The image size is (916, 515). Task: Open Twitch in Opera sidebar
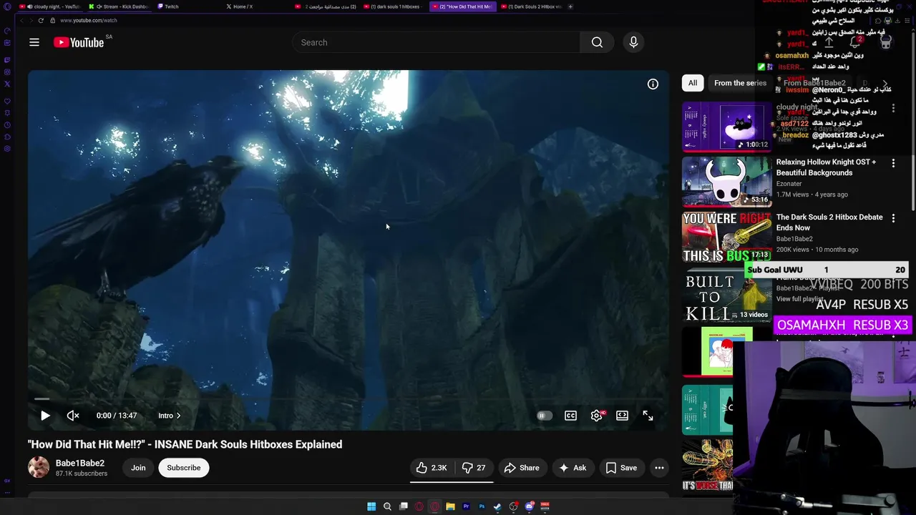[7, 59]
